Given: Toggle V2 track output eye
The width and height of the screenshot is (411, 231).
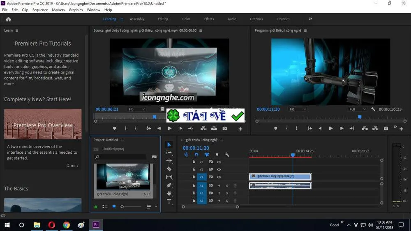Looking at the screenshot, I should (x=219, y=169).
